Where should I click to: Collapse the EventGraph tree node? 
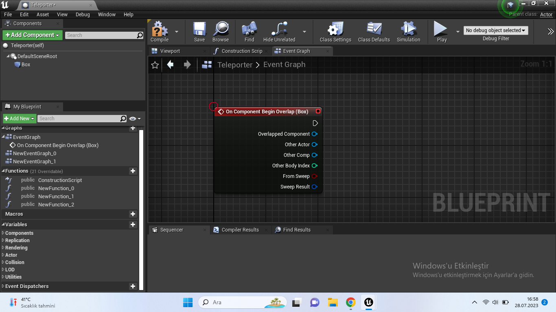3,137
